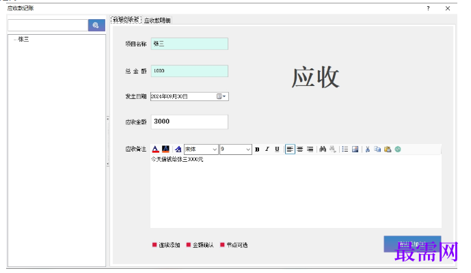Click the text highlight color icon
471x273 pixels.
click(x=165, y=149)
